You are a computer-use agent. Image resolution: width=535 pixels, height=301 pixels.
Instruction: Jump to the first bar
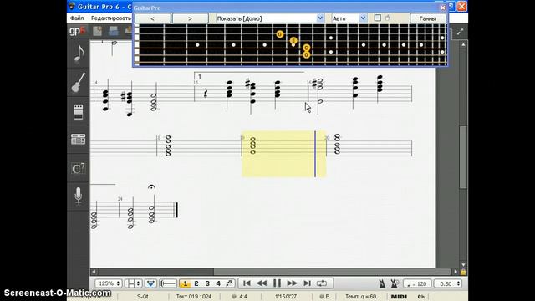(x=247, y=283)
